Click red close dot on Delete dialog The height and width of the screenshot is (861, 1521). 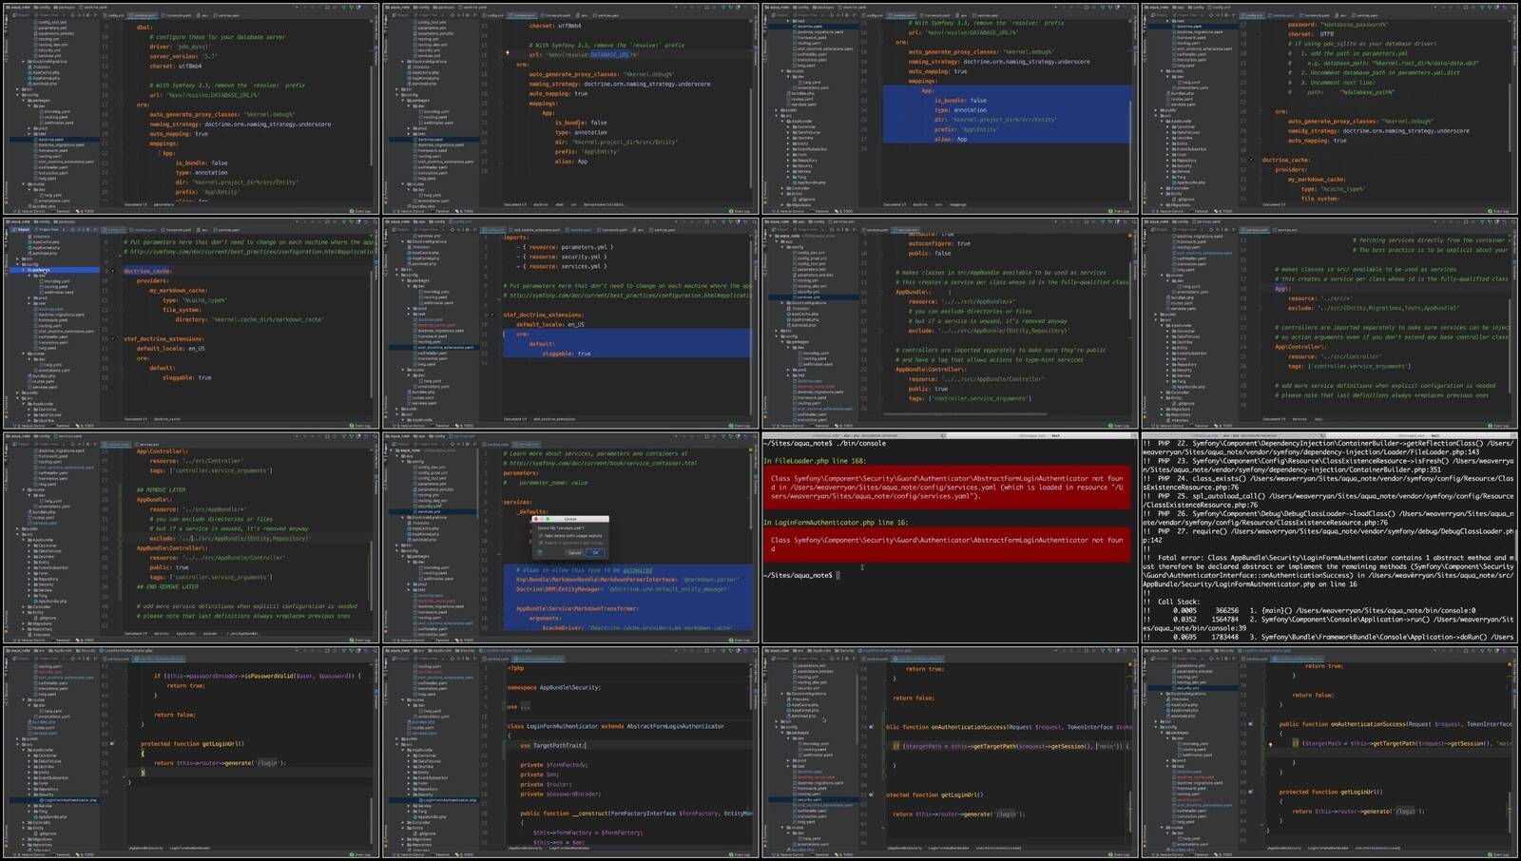(534, 519)
